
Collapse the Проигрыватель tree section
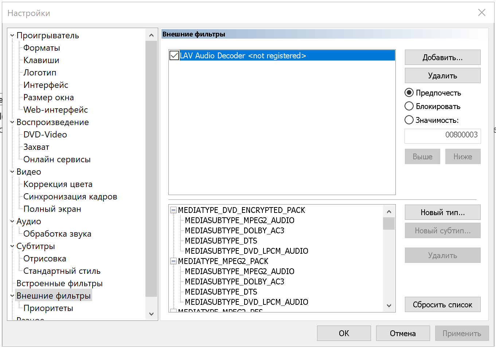pyautogui.click(x=12, y=36)
